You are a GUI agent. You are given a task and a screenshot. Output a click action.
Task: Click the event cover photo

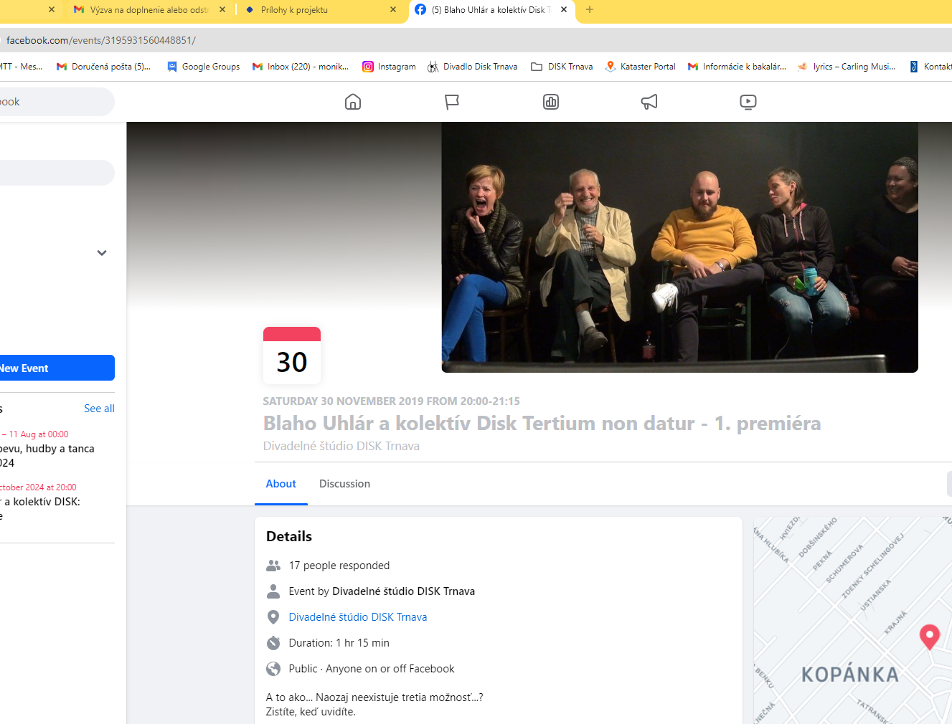tap(679, 247)
